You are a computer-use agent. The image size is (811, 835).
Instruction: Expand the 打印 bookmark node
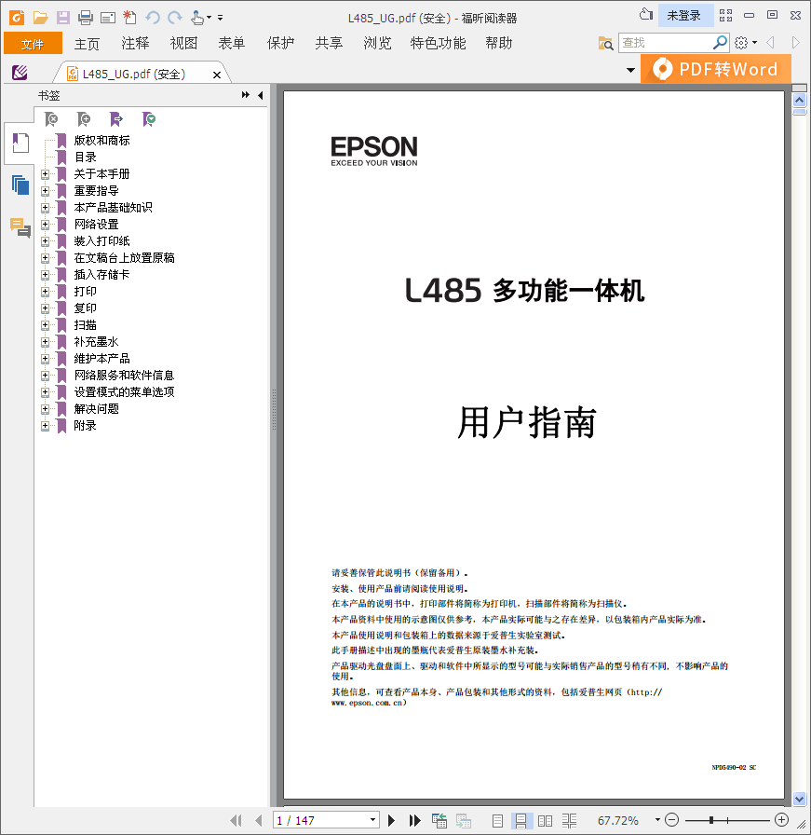point(46,292)
